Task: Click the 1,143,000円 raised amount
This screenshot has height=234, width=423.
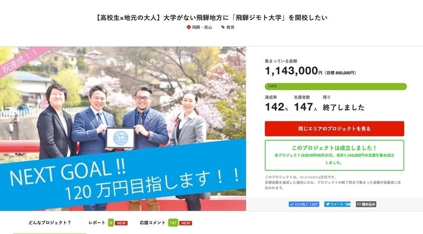Action: click(293, 71)
